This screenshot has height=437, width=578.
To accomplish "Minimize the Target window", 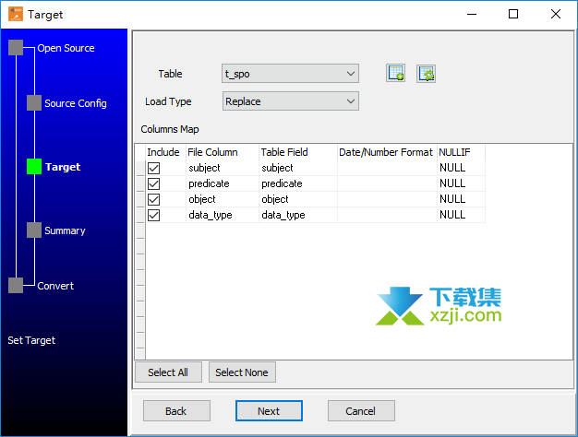I will click(x=472, y=15).
